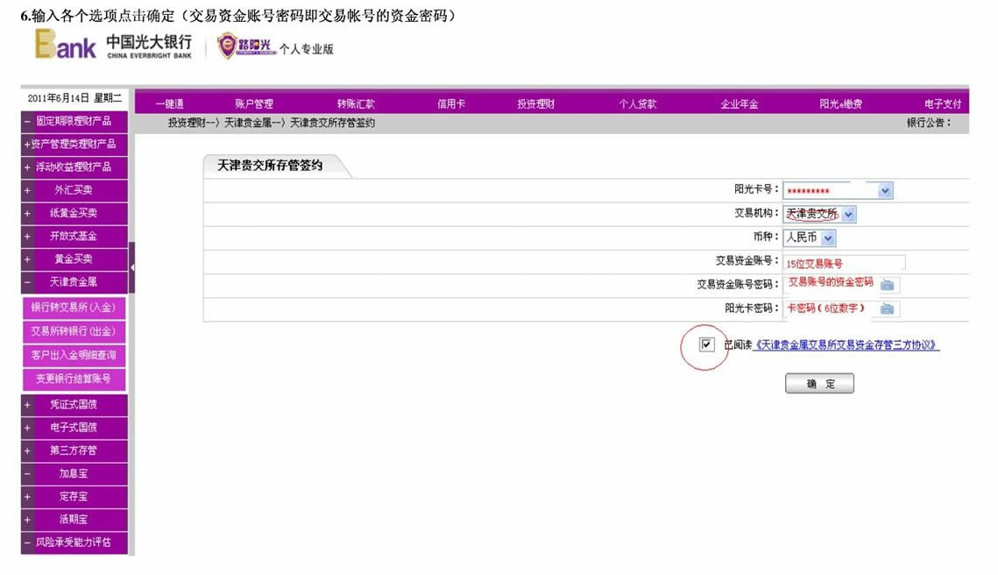
Task: Open 客户出入金明细查询
Action: (74, 355)
